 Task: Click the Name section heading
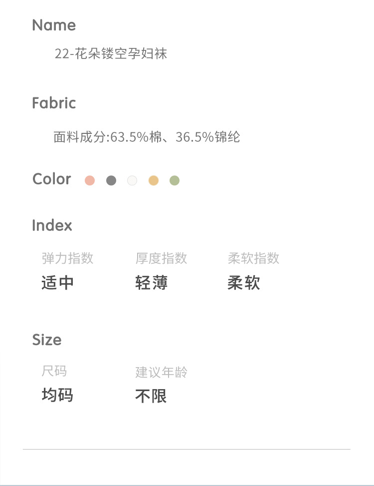tap(54, 25)
